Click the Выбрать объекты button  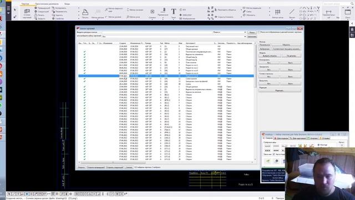point(270,56)
